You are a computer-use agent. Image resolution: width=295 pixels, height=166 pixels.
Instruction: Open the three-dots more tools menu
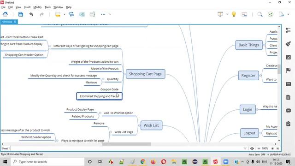coord(103,14)
